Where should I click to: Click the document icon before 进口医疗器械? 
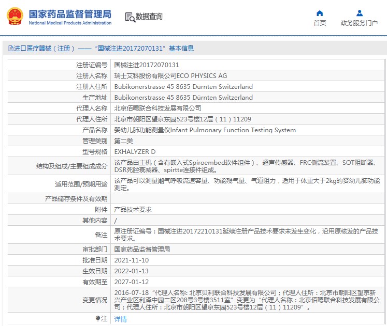pyautogui.click(x=10, y=48)
